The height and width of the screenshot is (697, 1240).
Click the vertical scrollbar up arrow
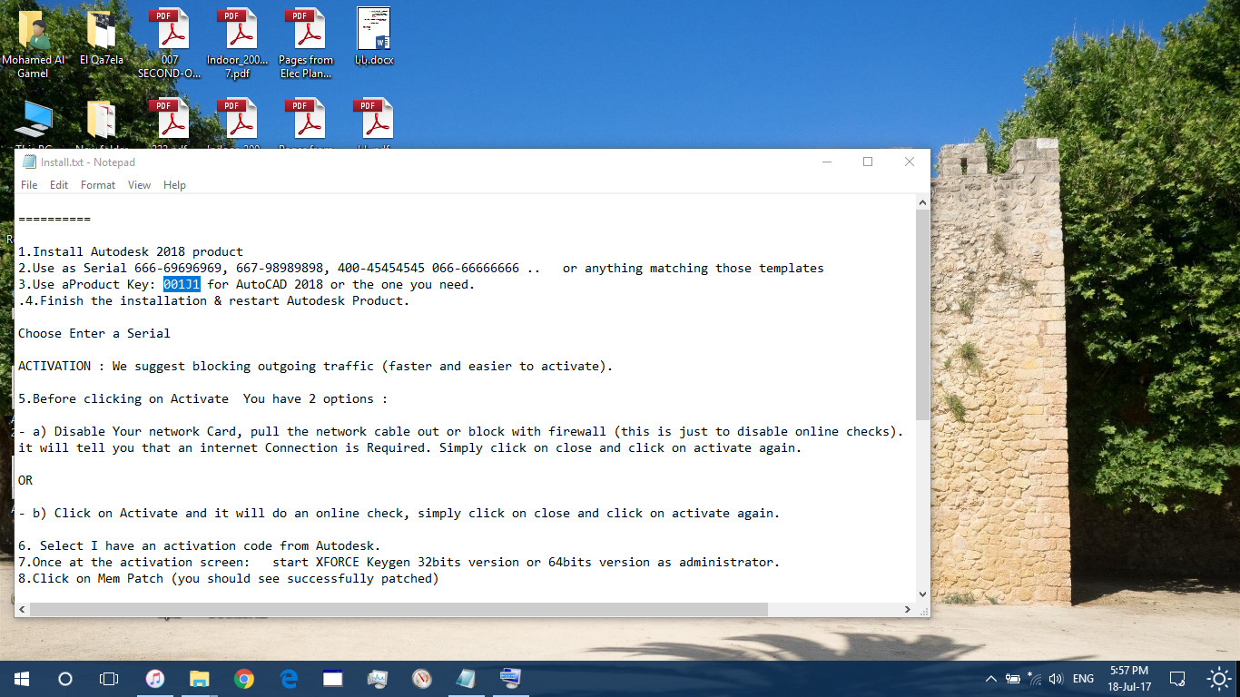[922, 203]
